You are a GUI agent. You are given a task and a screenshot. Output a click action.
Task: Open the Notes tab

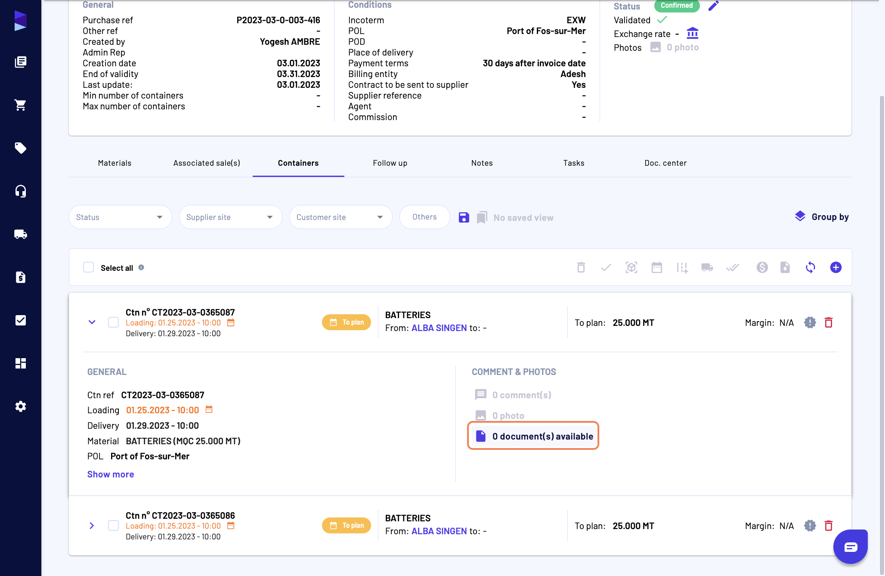coord(482,163)
